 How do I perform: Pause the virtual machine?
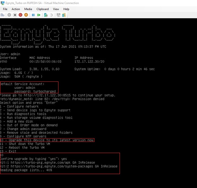(x=33, y=15)
